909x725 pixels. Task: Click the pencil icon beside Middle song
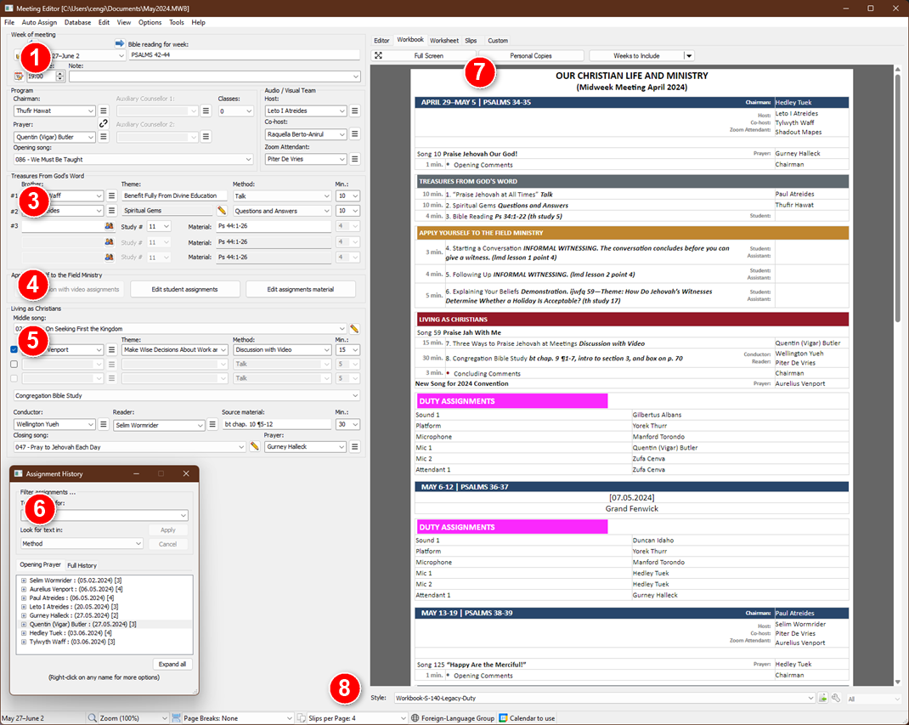click(354, 328)
